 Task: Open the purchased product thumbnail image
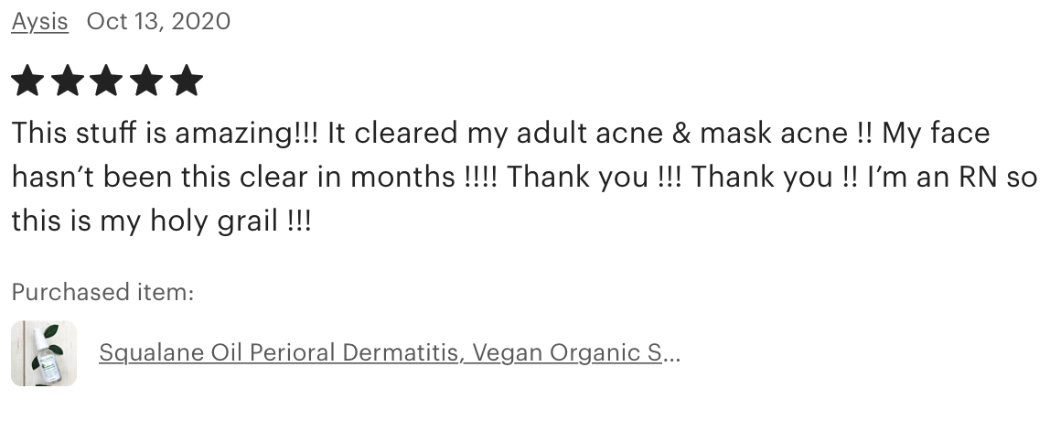coord(44,353)
